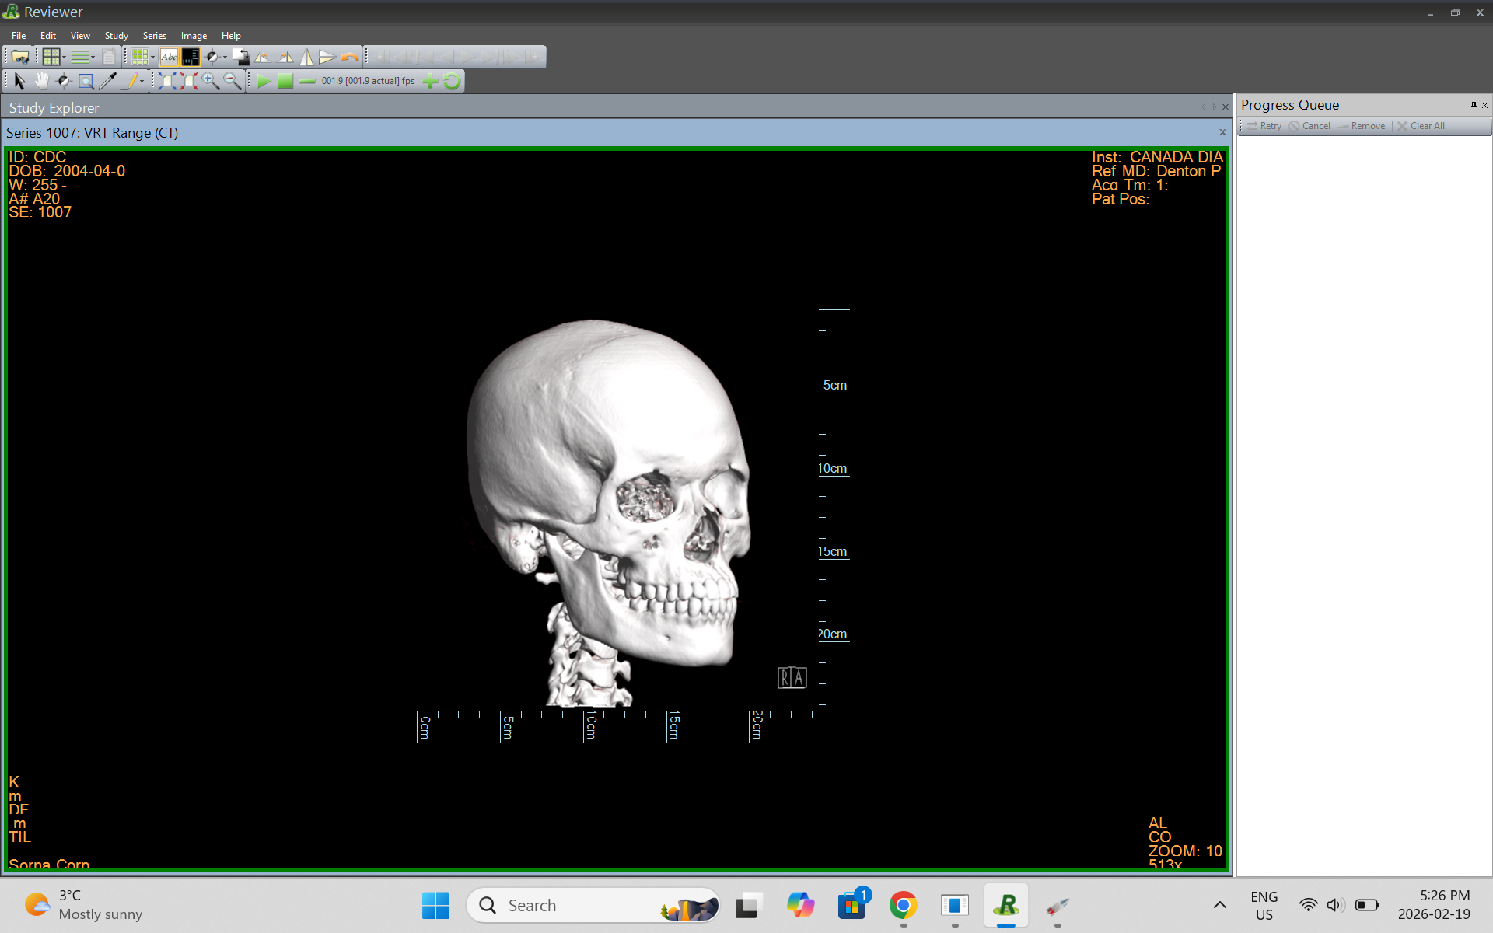
Task: Flip the image horizontally
Action: (x=306, y=56)
